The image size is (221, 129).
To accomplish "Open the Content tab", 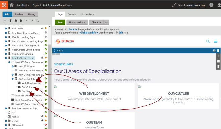I will pos(72,14).
